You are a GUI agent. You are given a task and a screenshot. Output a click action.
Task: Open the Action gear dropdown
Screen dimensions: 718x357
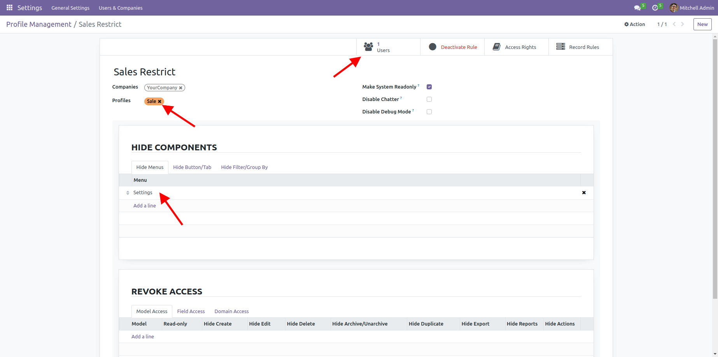634,24
